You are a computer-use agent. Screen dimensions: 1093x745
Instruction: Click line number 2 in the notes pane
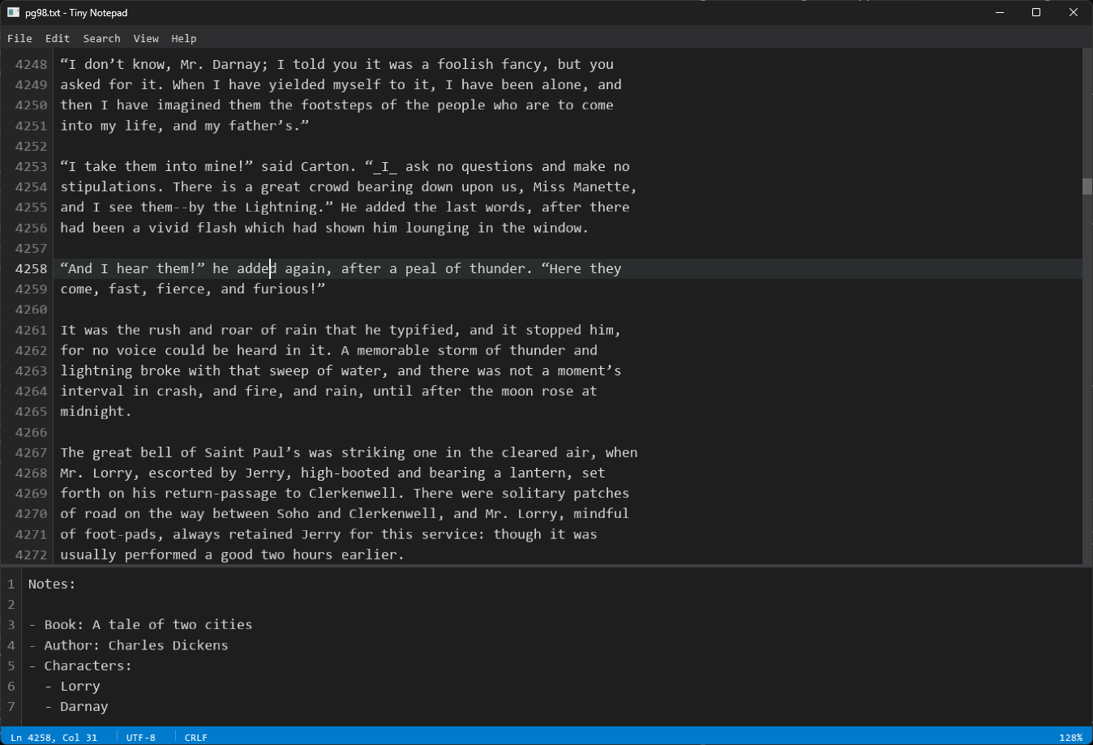(11, 604)
